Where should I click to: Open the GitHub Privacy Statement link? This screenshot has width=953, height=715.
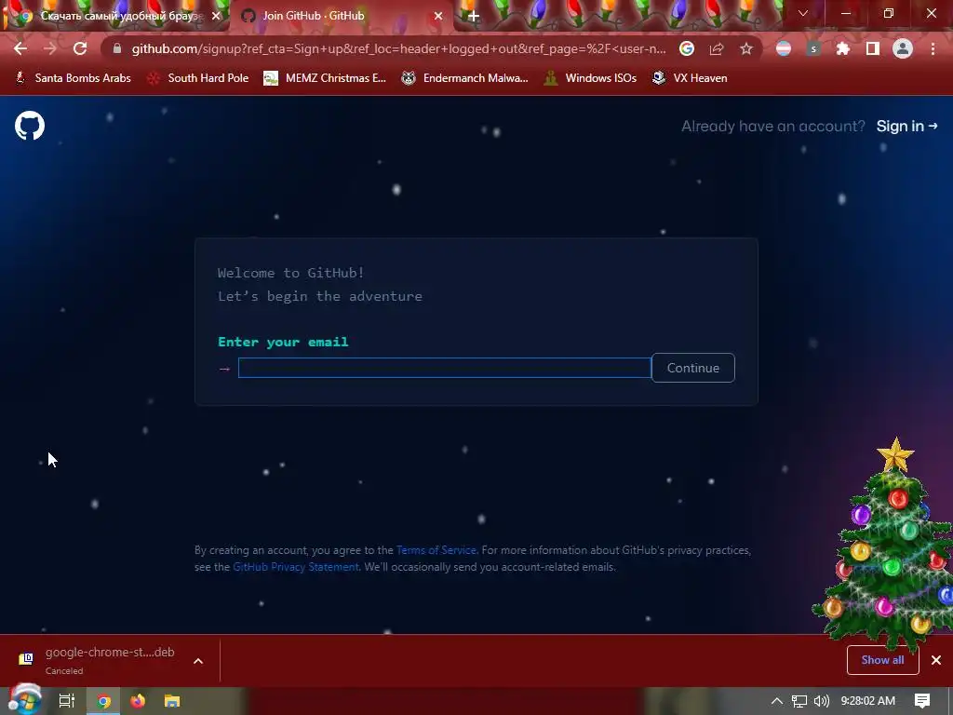(x=296, y=567)
